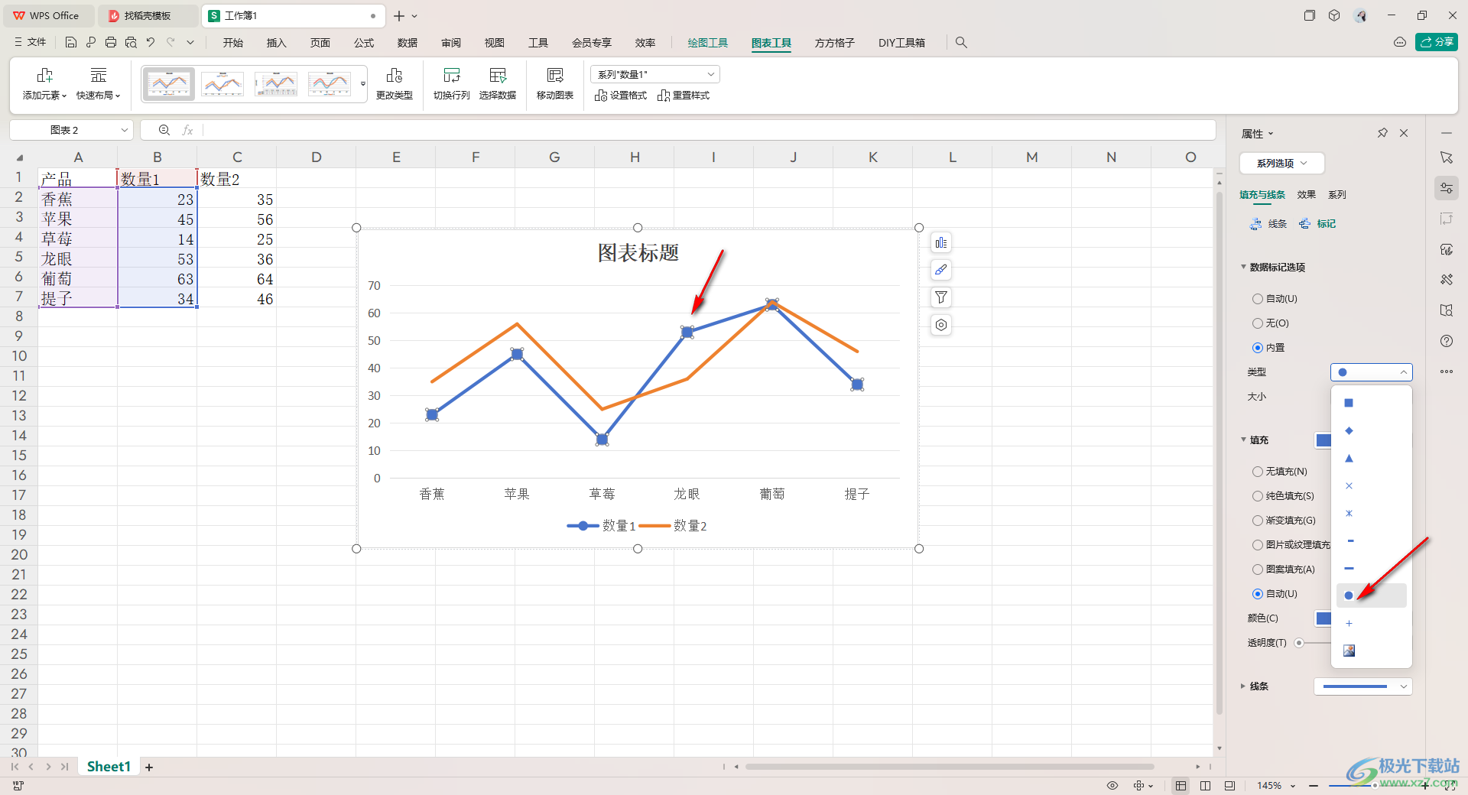Click the search magnifier icon in the ribbon

[x=961, y=43]
